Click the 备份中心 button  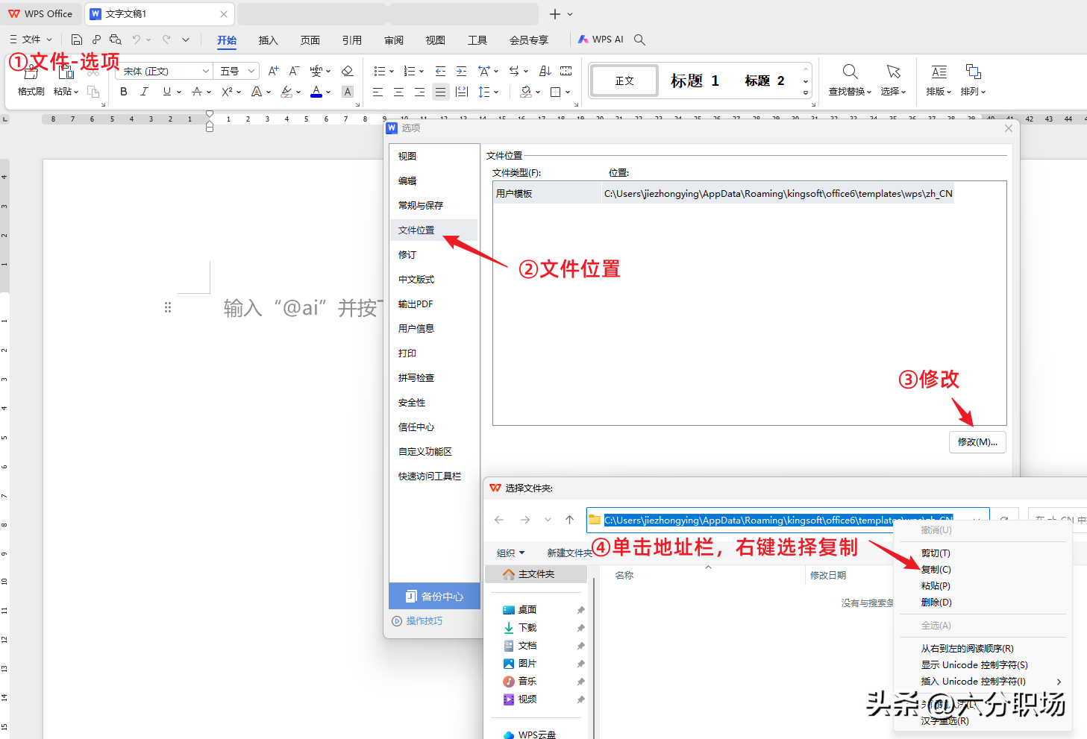434,597
